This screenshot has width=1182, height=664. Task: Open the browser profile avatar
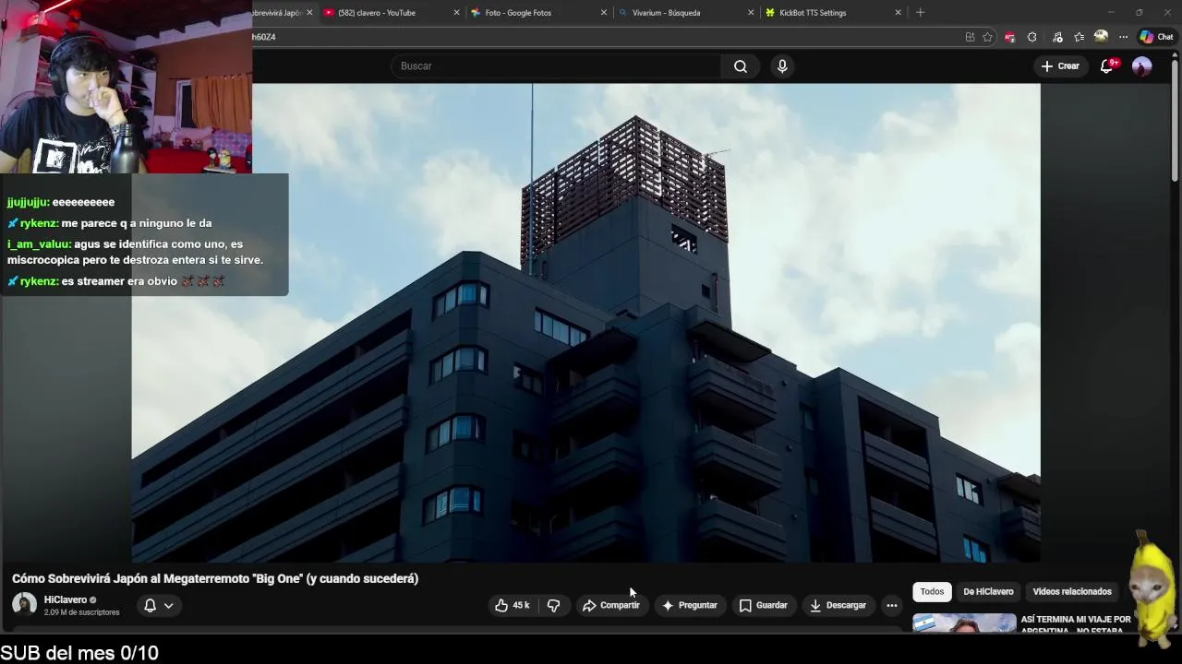pyautogui.click(x=1101, y=37)
